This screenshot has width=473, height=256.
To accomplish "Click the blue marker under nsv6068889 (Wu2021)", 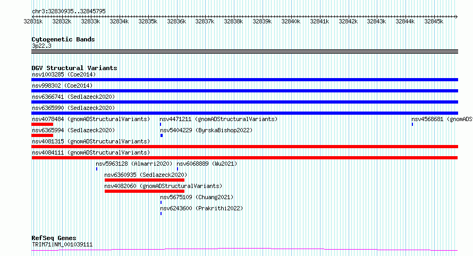I will coord(178,169).
